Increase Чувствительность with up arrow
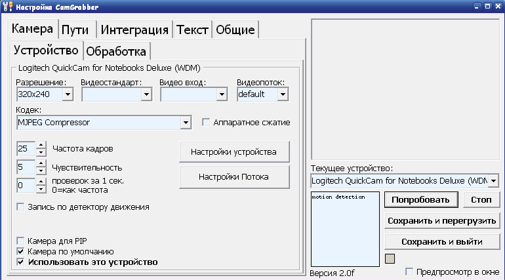 [x=41, y=163]
